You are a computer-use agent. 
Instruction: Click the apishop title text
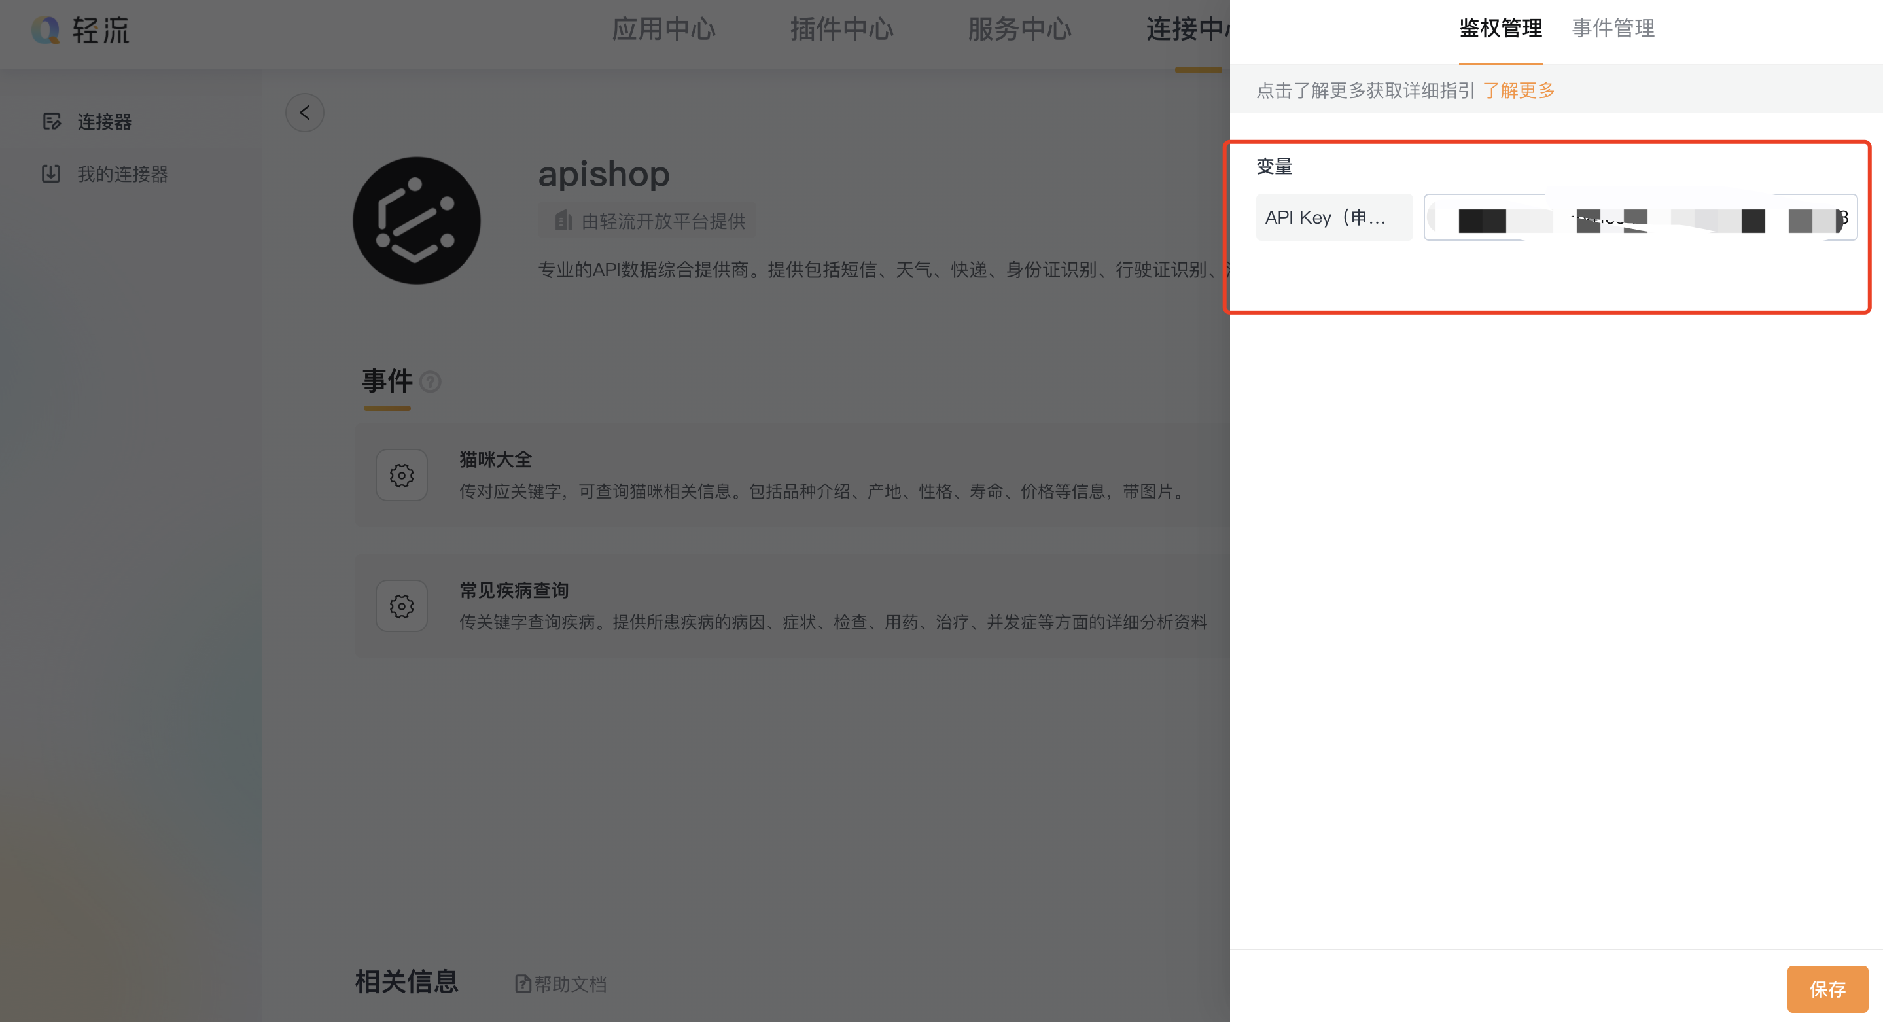click(604, 174)
